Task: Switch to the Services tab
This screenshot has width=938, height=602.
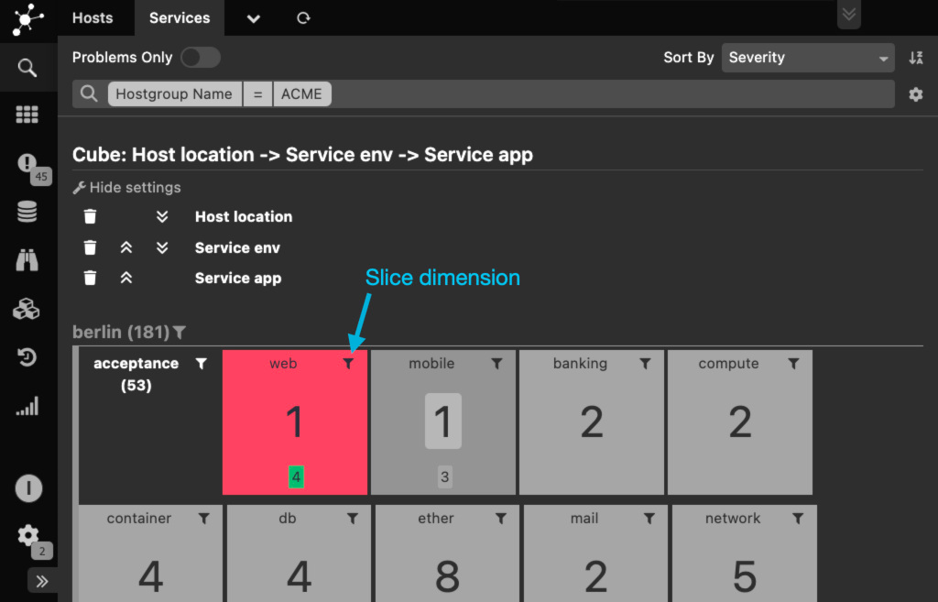Action: (180, 18)
